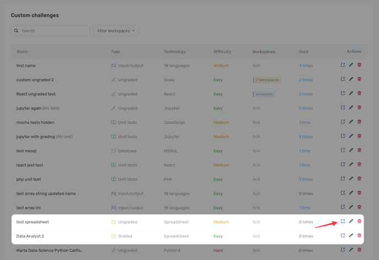Open preview for test spreadsheet challenge
The image size is (379, 260).
point(343,222)
